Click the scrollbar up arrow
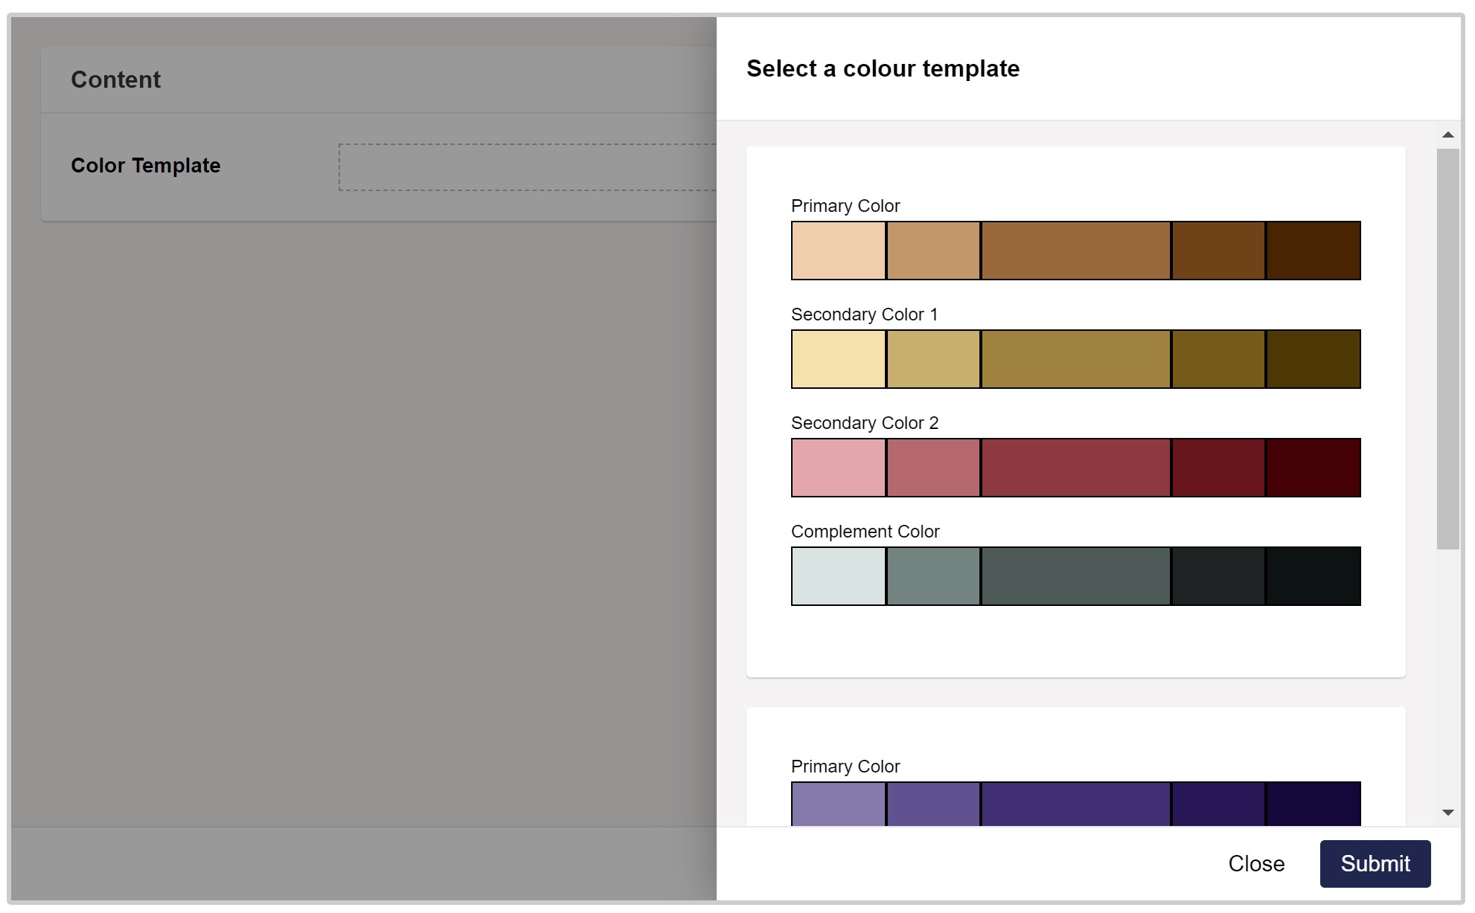 (x=1447, y=135)
